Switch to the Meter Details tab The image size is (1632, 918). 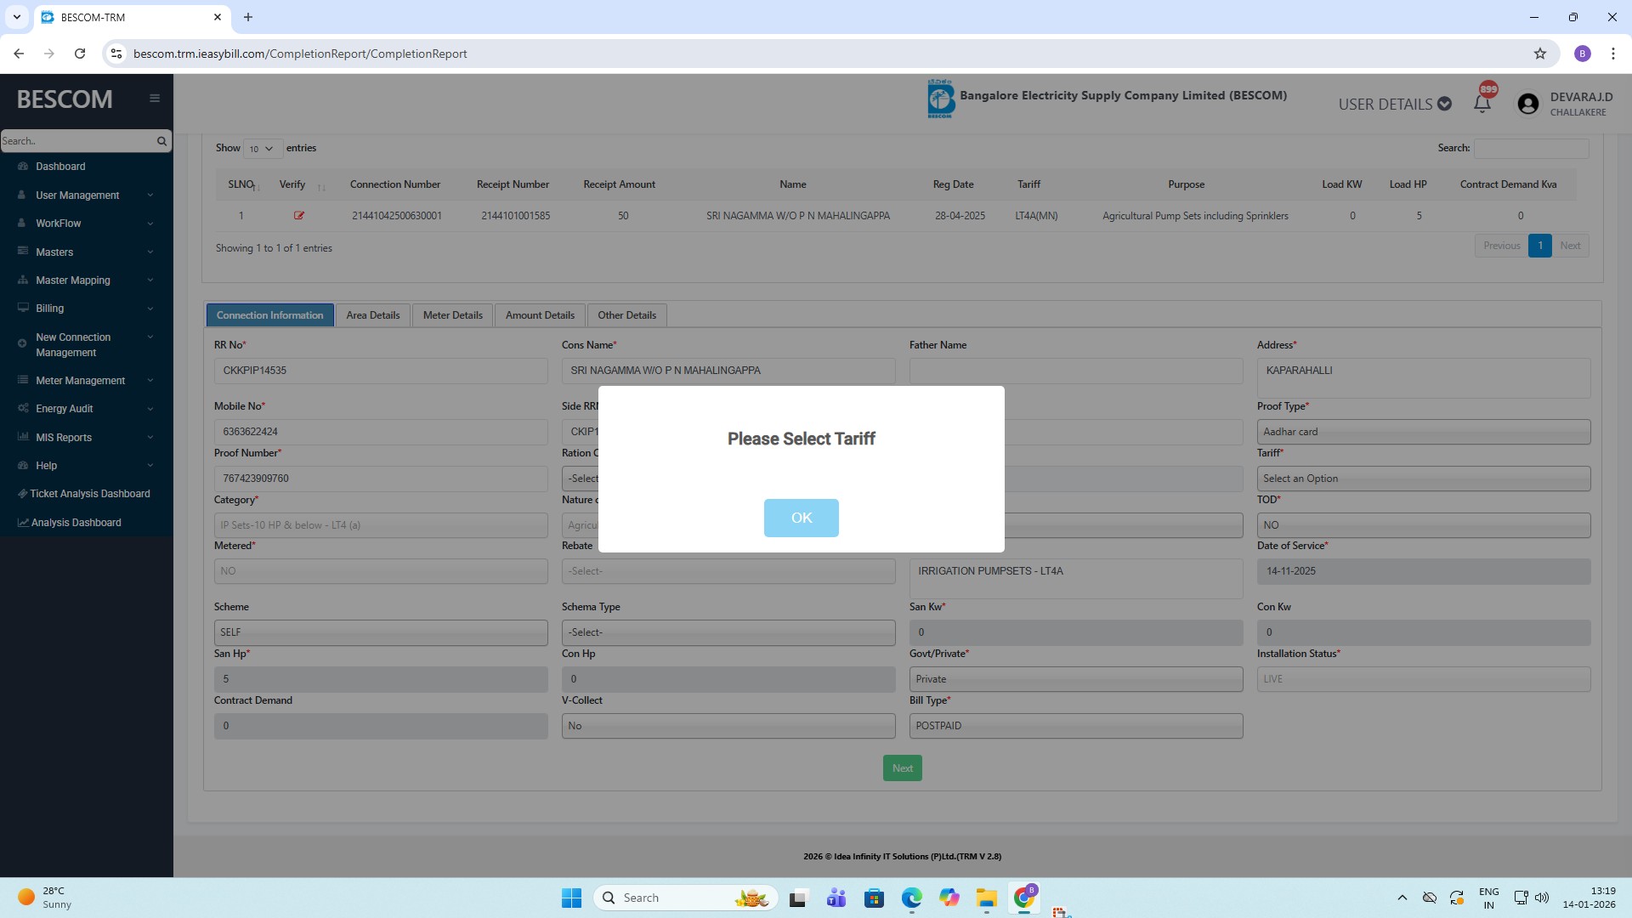point(452,315)
